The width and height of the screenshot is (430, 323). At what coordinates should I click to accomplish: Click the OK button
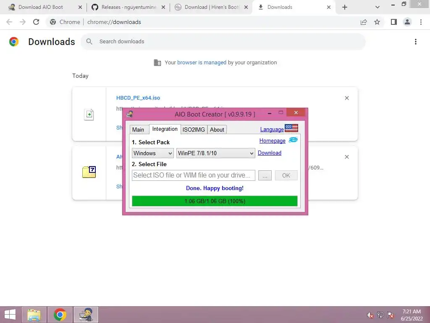tap(286, 175)
